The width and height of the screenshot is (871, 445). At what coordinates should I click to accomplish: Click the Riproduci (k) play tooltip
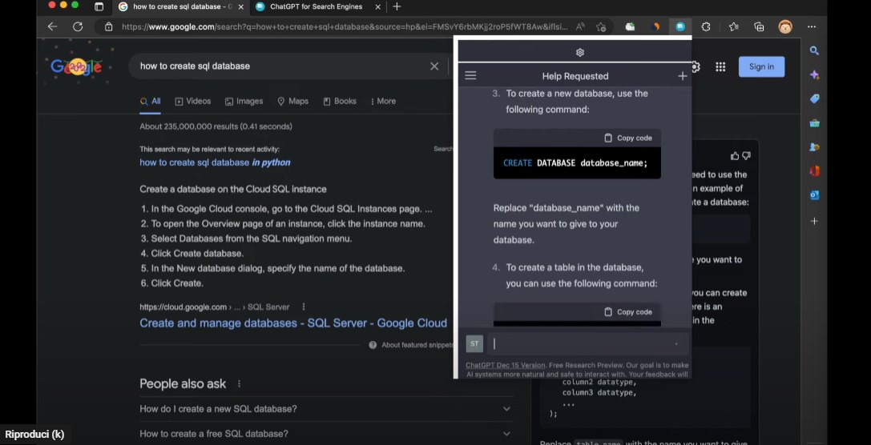pos(34,435)
